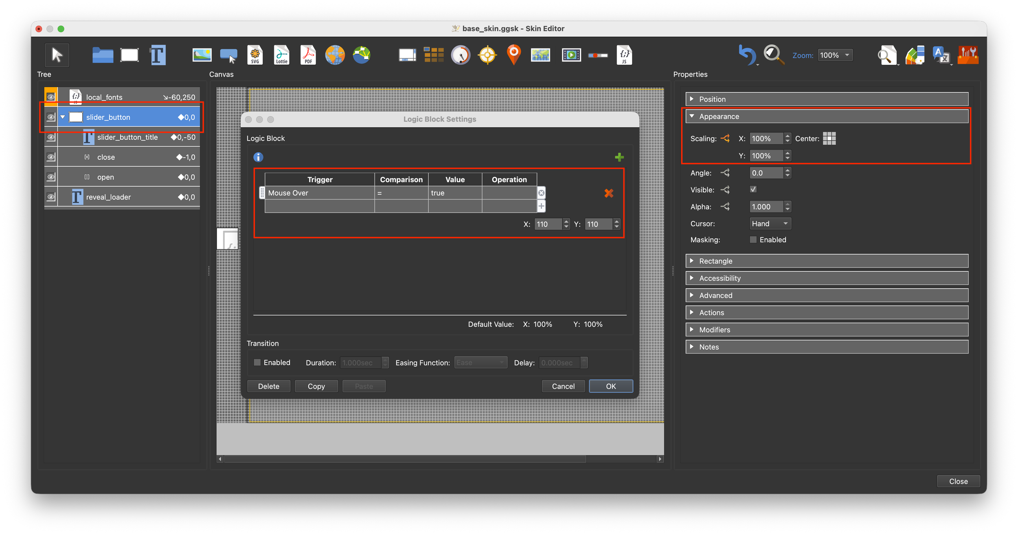1018x535 pixels.
Task: Click the undo arrow in the toolbar
Action: [x=747, y=55]
